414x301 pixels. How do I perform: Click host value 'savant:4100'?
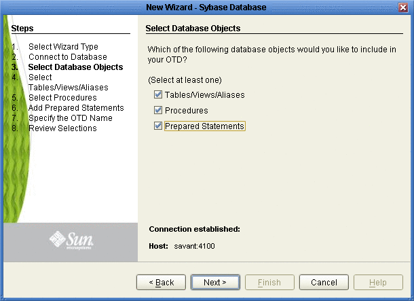[194, 246]
